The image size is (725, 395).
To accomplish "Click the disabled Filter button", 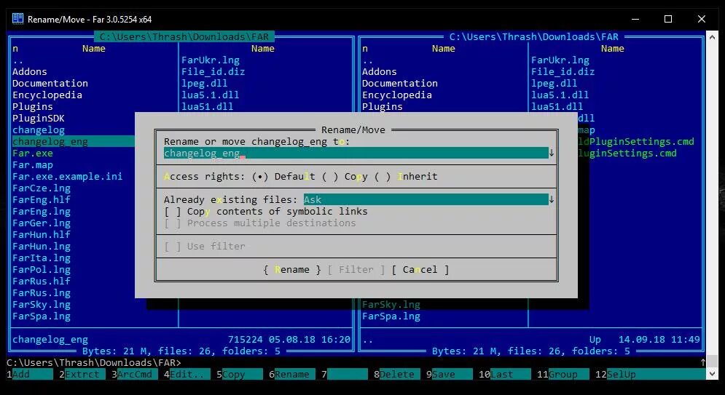I will [356, 269].
